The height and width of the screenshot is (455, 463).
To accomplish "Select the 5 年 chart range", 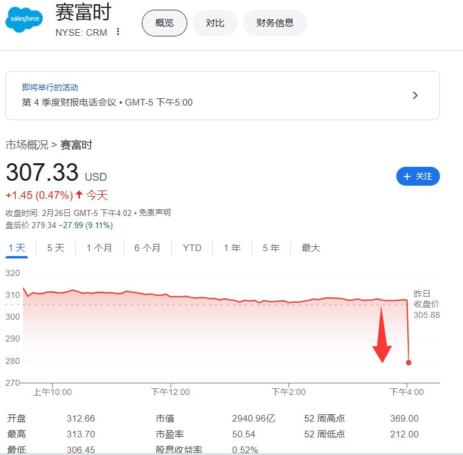I will (271, 248).
